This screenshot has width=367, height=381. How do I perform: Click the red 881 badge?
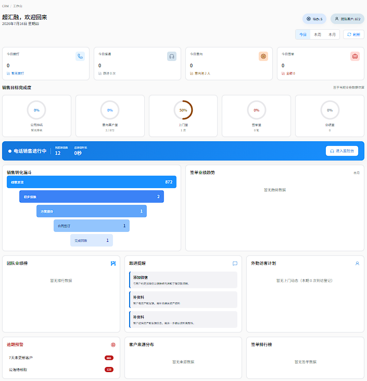pyautogui.click(x=109, y=358)
